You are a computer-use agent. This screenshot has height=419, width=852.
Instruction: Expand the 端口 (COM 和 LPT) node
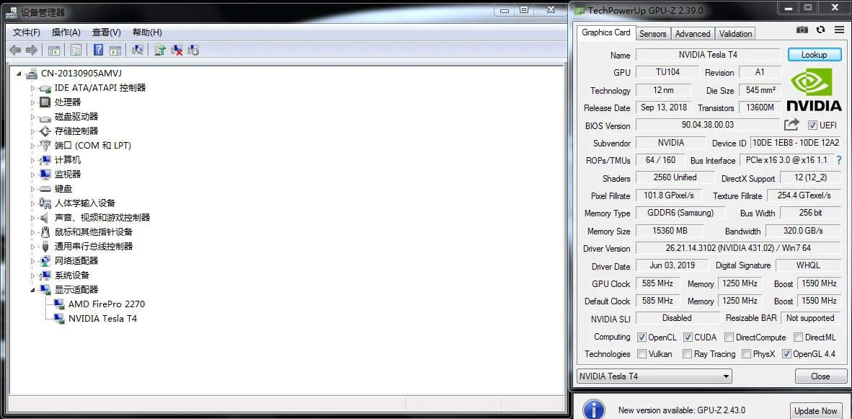point(32,146)
